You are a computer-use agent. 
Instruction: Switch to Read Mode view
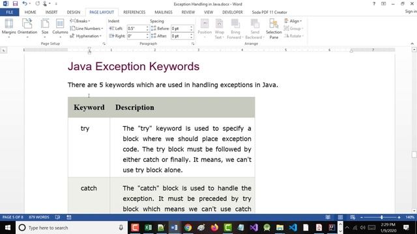[328, 217]
